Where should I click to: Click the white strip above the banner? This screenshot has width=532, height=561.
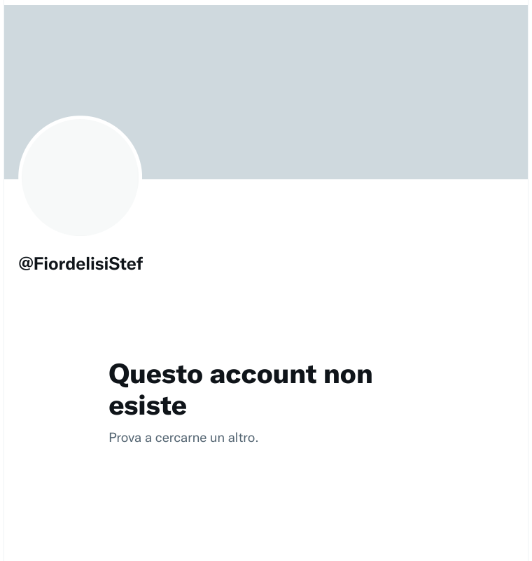[266, 2]
